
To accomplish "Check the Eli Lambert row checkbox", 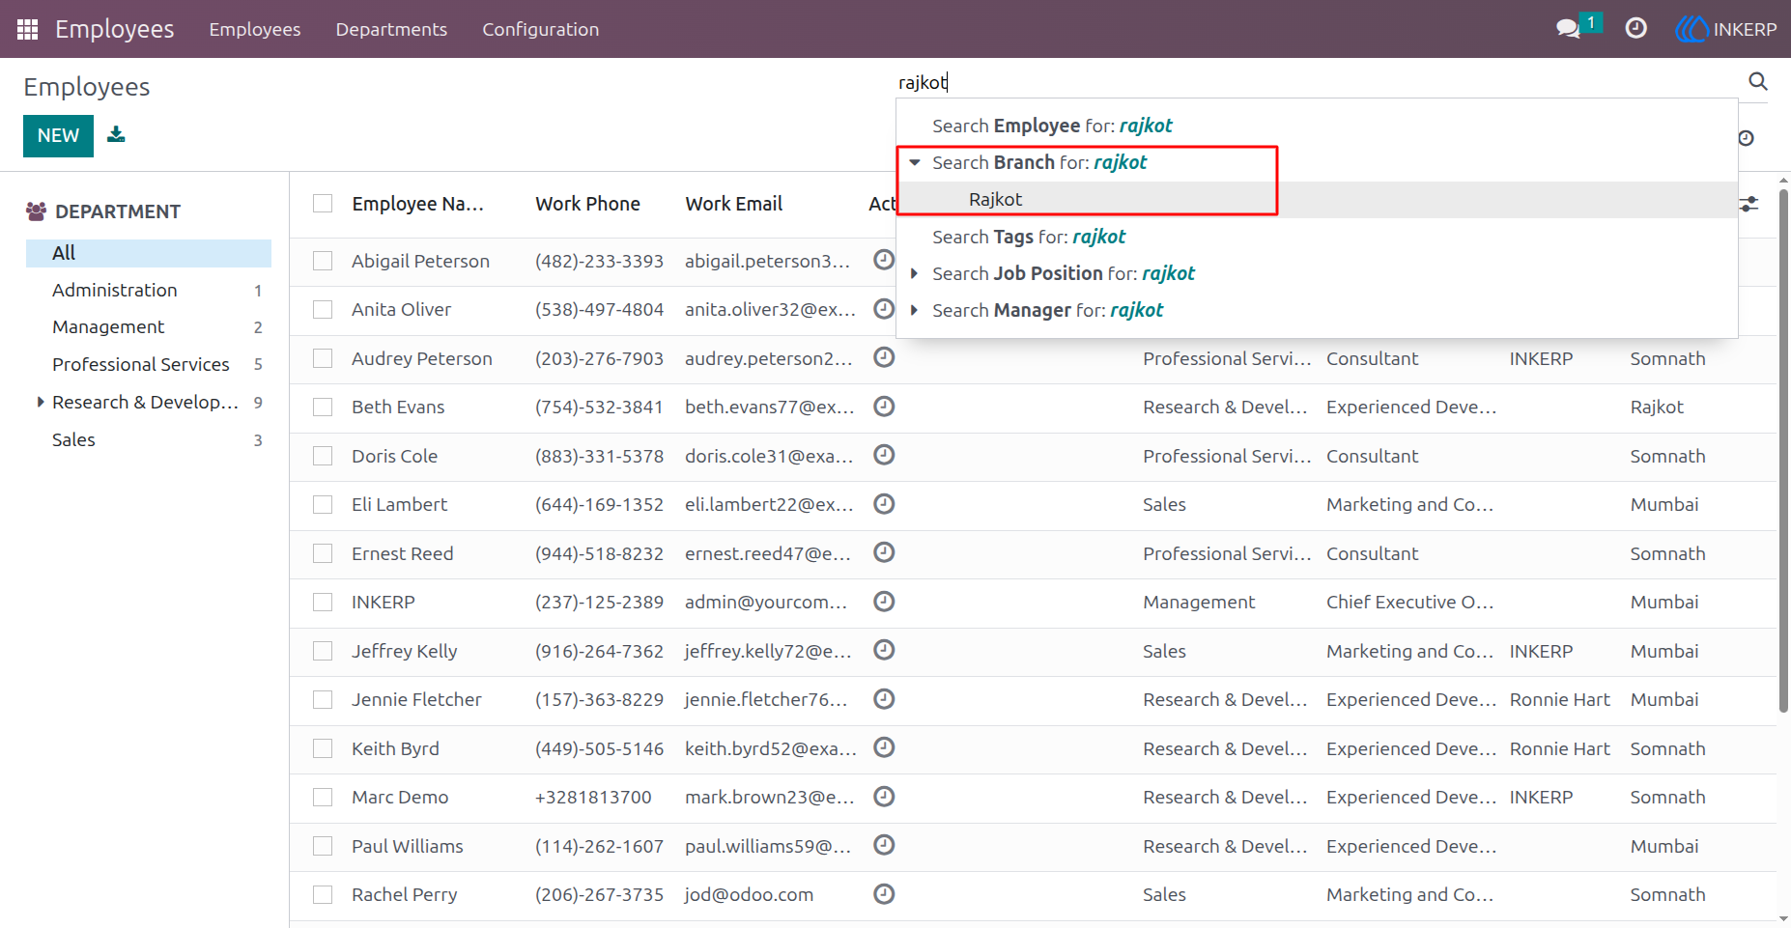I will (x=323, y=505).
